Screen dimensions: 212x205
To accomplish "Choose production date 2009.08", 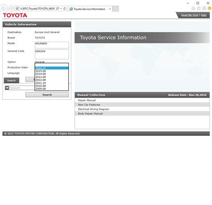I will pyautogui.click(x=51, y=89).
